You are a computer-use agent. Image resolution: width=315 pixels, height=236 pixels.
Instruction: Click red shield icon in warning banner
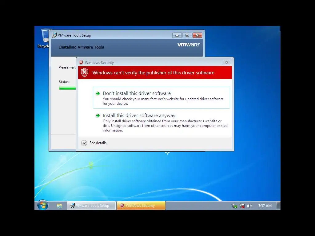(x=85, y=72)
